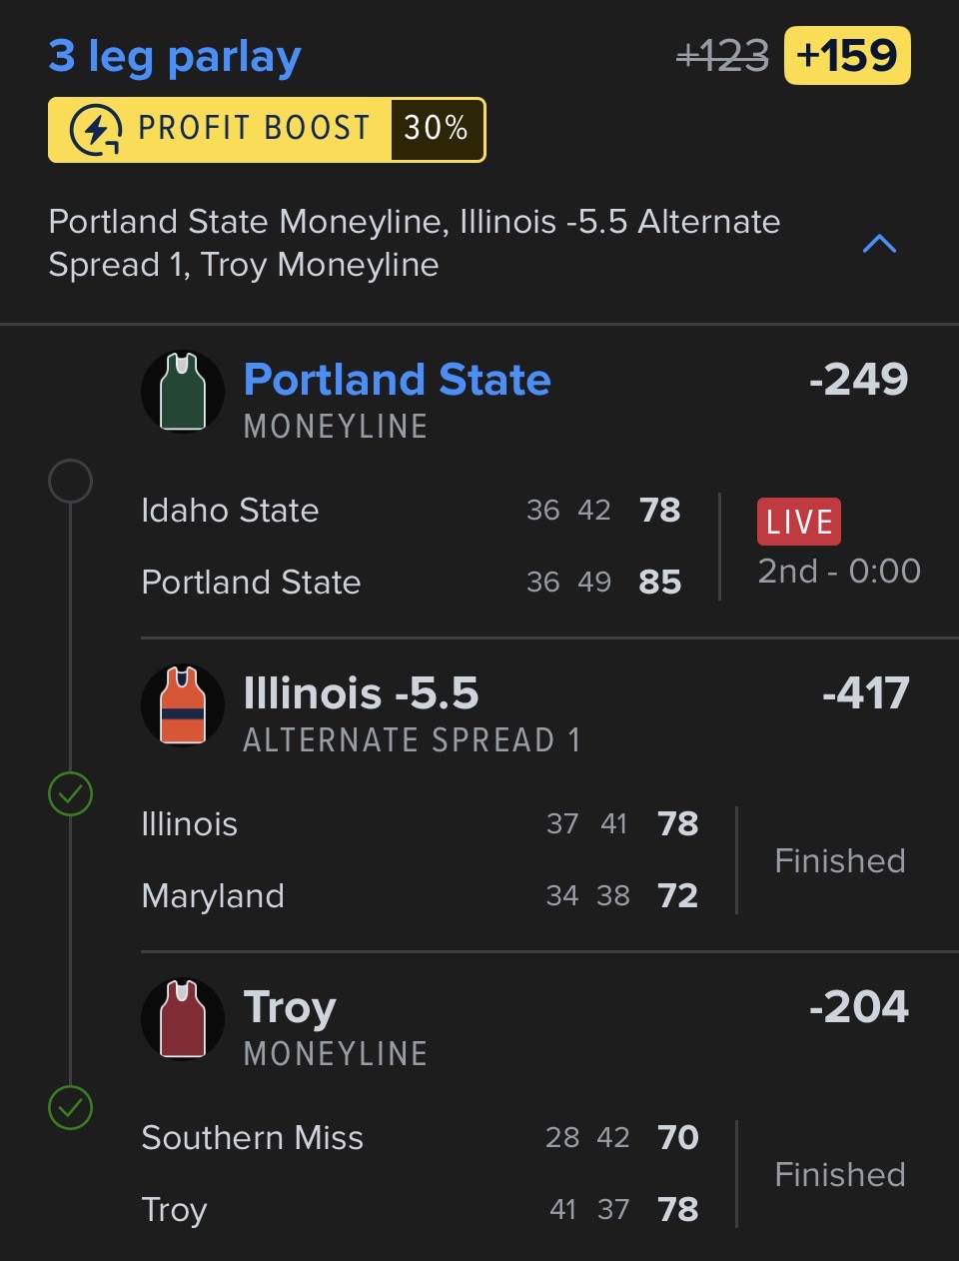Click the green checkmark beside the Troy leg
Viewport: 959px width, 1261px height.
coord(71,1108)
